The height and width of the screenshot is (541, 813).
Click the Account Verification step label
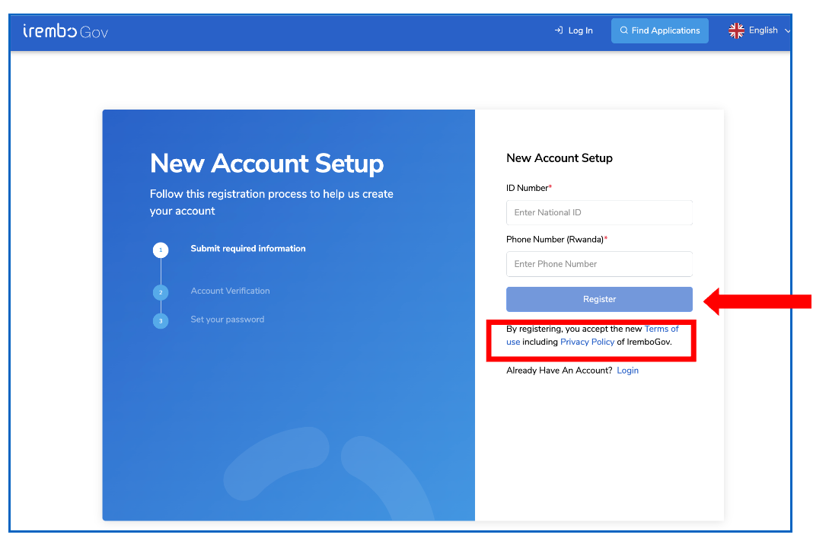pyautogui.click(x=230, y=291)
